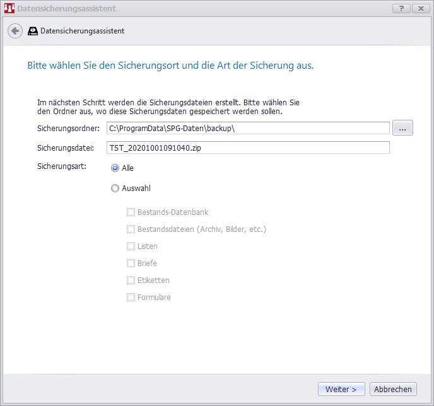Click the back arrow button
The image size is (434, 406).
[x=15, y=31]
